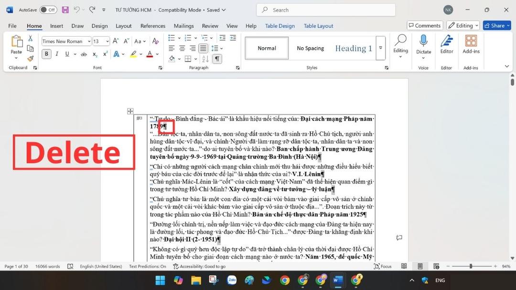
Task: Open the Editor pane
Action: pyautogui.click(x=446, y=45)
